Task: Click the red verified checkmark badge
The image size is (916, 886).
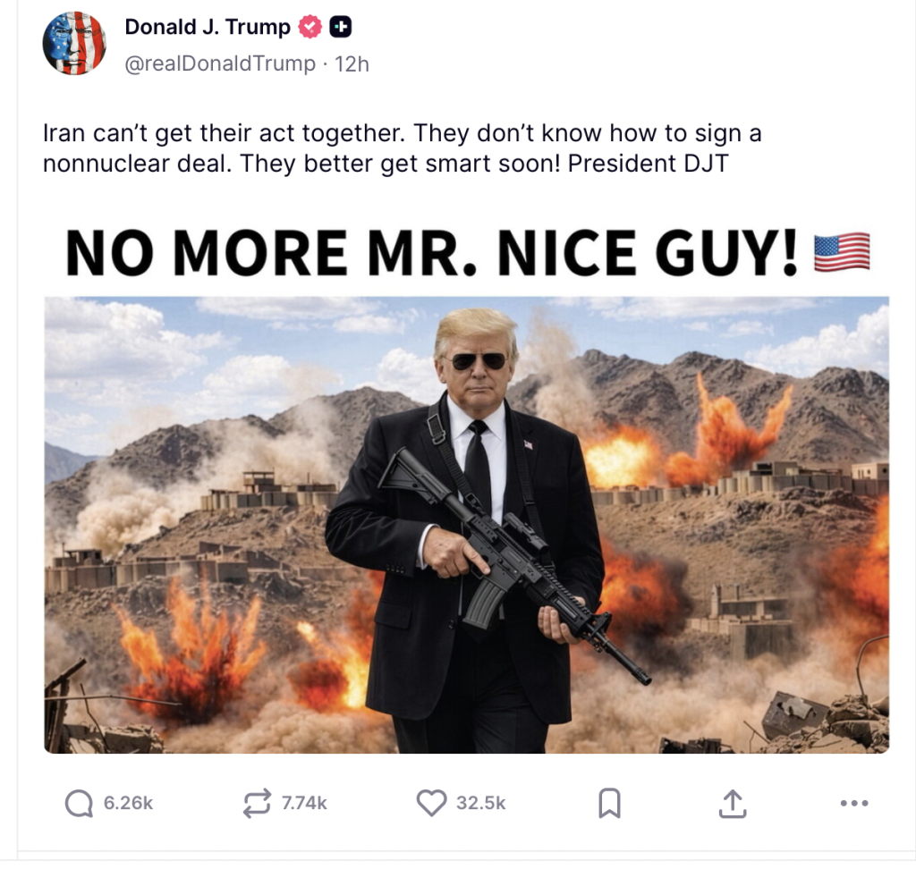Action: [x=310, y=27]
